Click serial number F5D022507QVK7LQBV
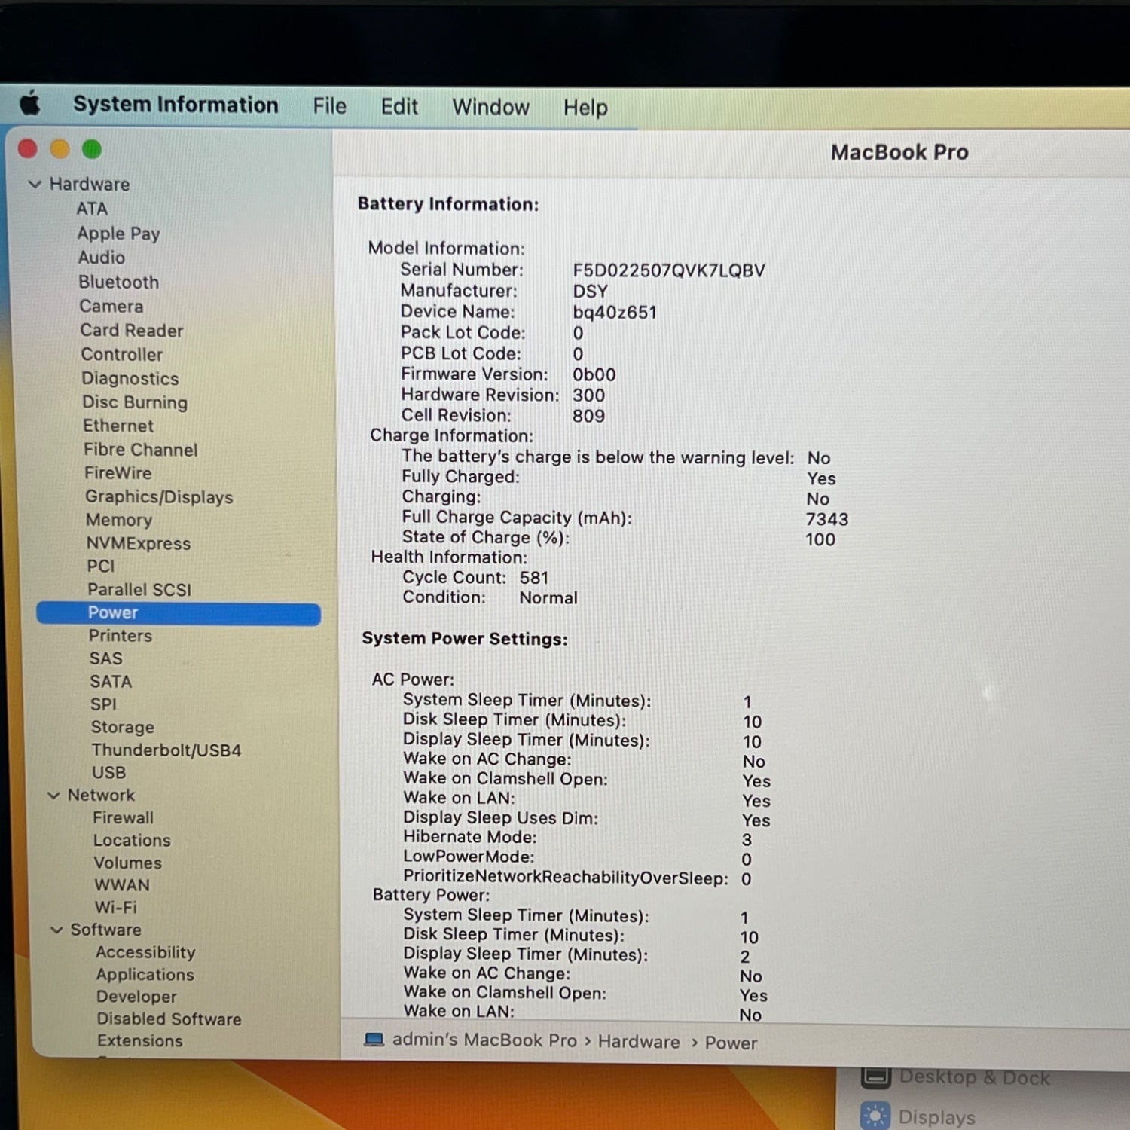This screenshot has width=1130, height=1130. pos(669,270)
